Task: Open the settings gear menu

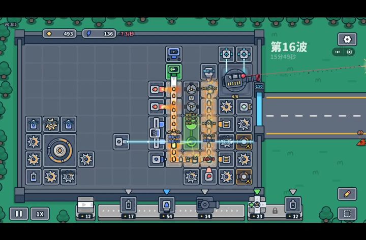Action: tap(347, 39)
